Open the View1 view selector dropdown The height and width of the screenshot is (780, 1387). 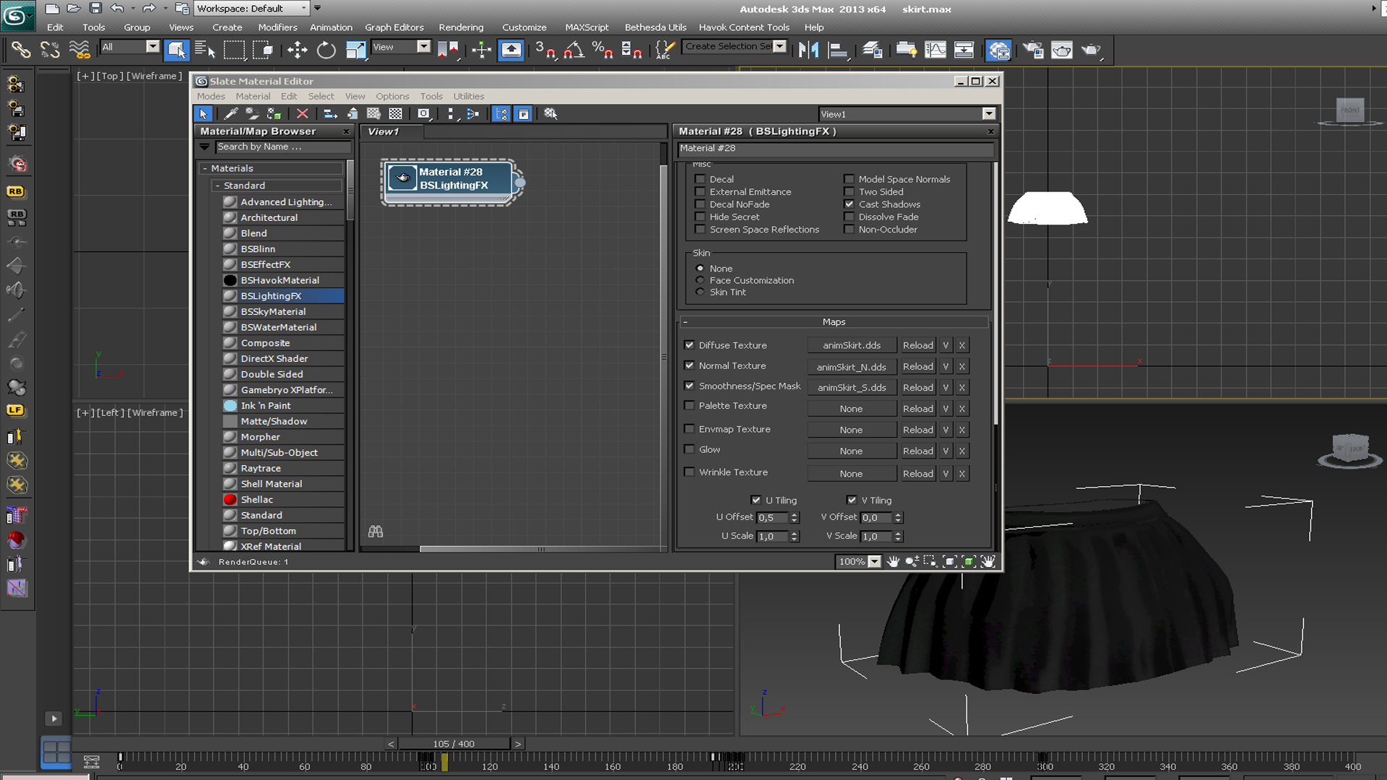point(988,113)
